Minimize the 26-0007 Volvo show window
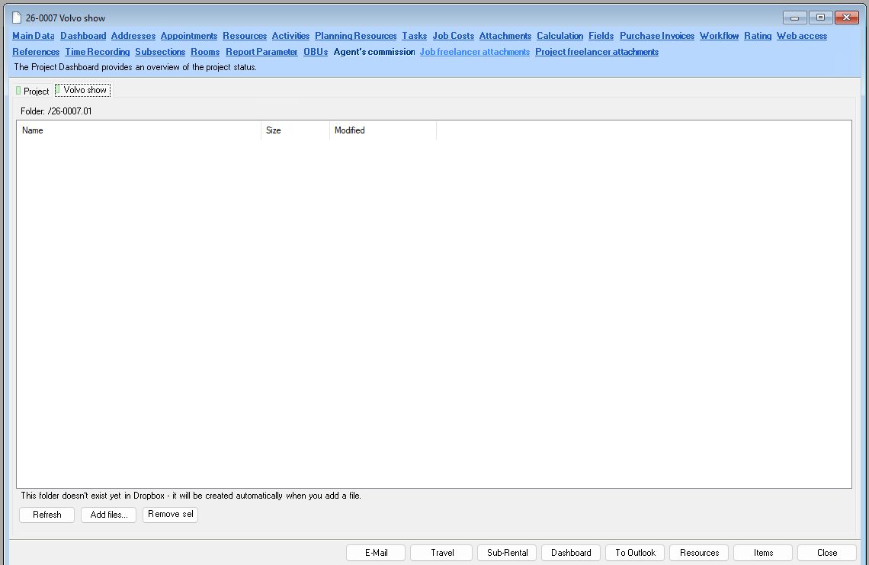Screen dimensions: 869x565 (794, 18)
